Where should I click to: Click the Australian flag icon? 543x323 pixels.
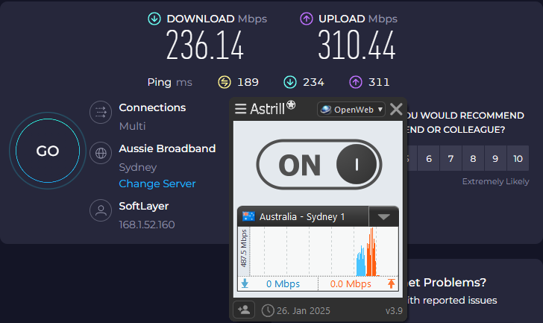(248, 216)
